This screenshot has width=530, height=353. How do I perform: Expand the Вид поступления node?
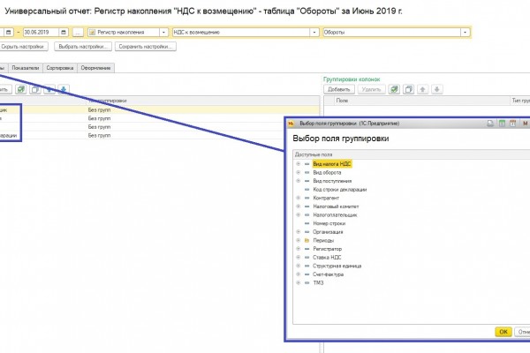point(299,181)
